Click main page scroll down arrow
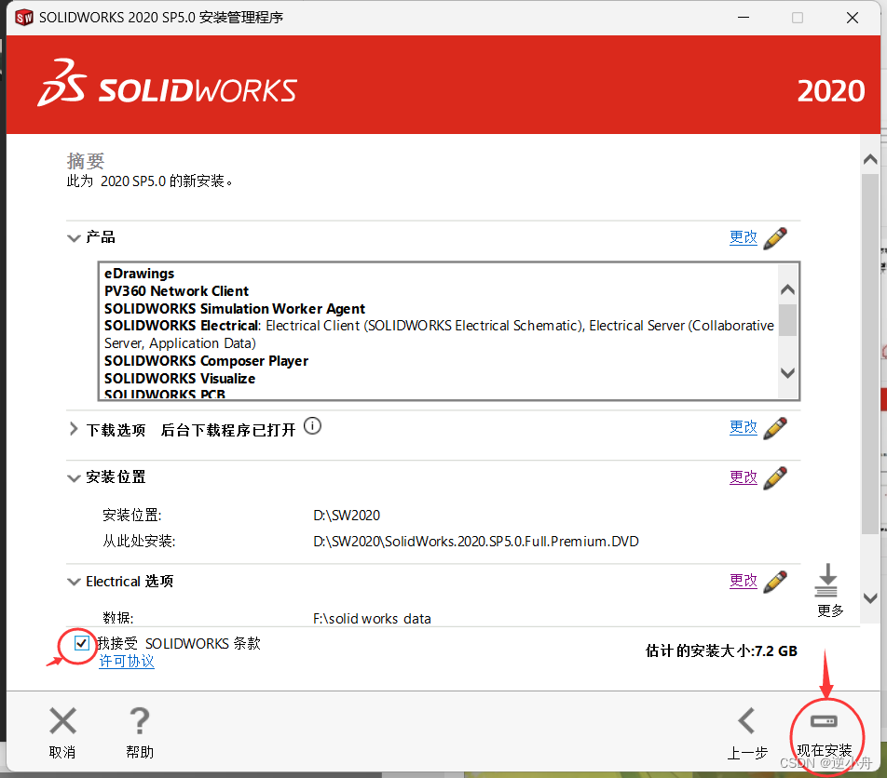The height and width of the screenshot is (778, 887). point(870,597)
